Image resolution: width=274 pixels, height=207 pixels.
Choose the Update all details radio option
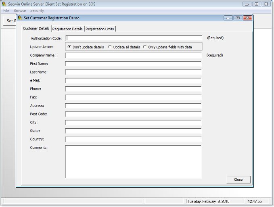click(110, 47)
